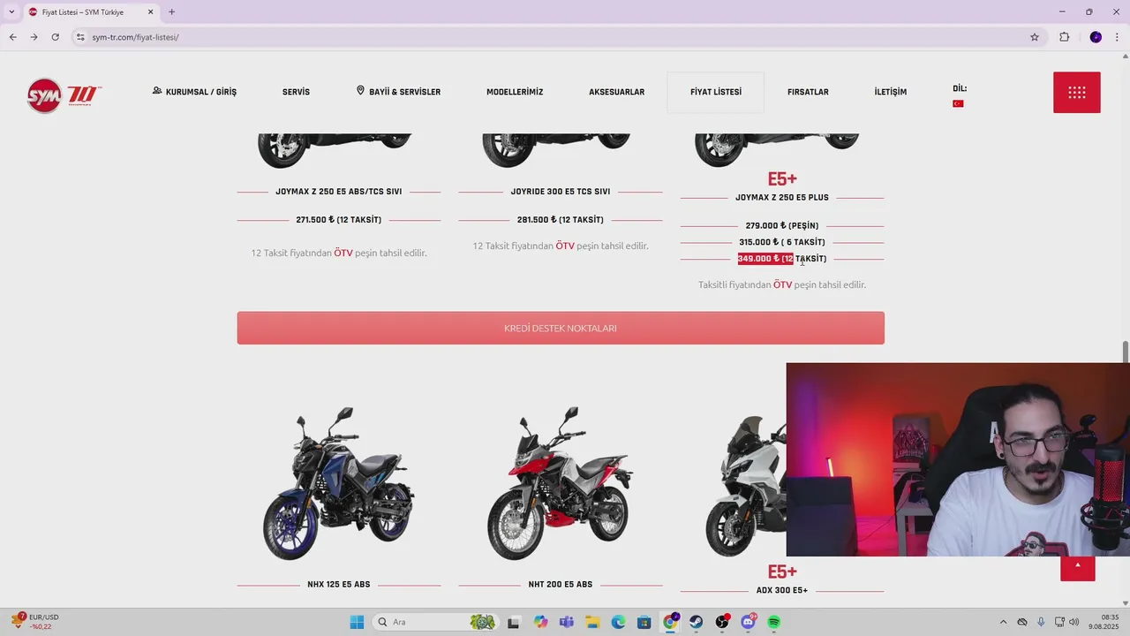The width and height of the screenshot is (1130, 636).
Task: Show hidden system tray icons
Action: pos(1003,622)
